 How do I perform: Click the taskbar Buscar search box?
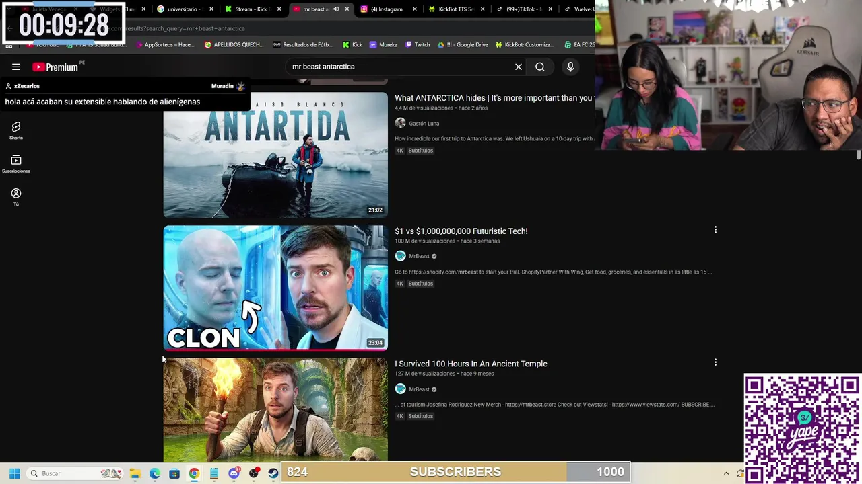coord(75,473)
